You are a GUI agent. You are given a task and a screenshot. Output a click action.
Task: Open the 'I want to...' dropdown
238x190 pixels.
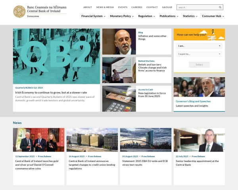(x=199, y=54)
